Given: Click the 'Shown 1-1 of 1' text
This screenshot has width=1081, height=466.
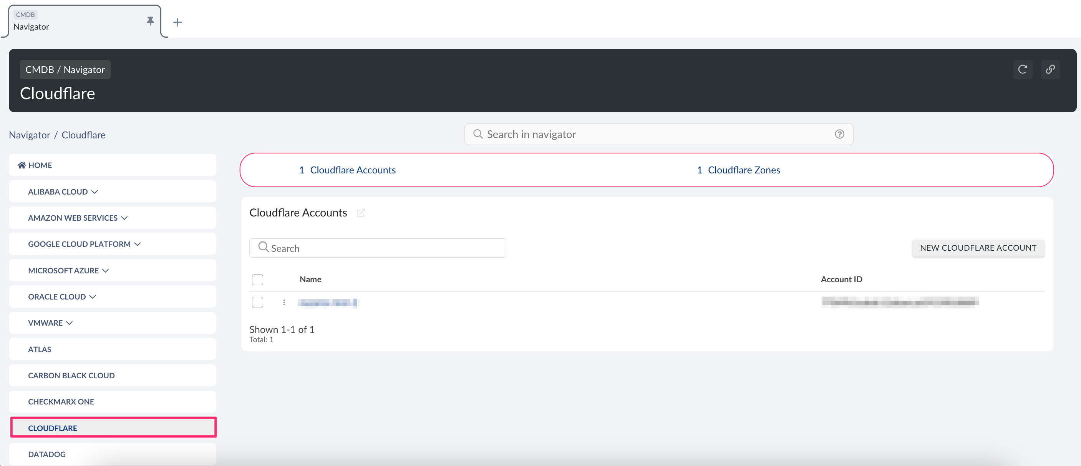Looking at the screenshot, I should click(282, 330).
